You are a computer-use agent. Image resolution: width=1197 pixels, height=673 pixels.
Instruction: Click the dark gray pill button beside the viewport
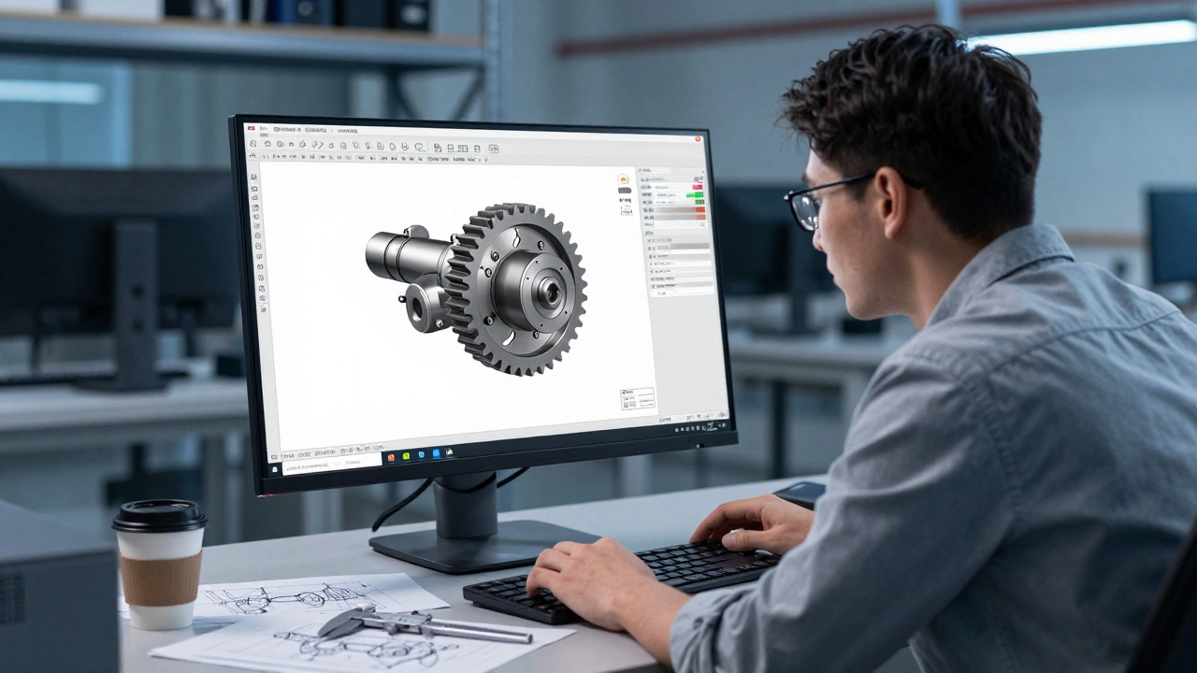[625, 190]
